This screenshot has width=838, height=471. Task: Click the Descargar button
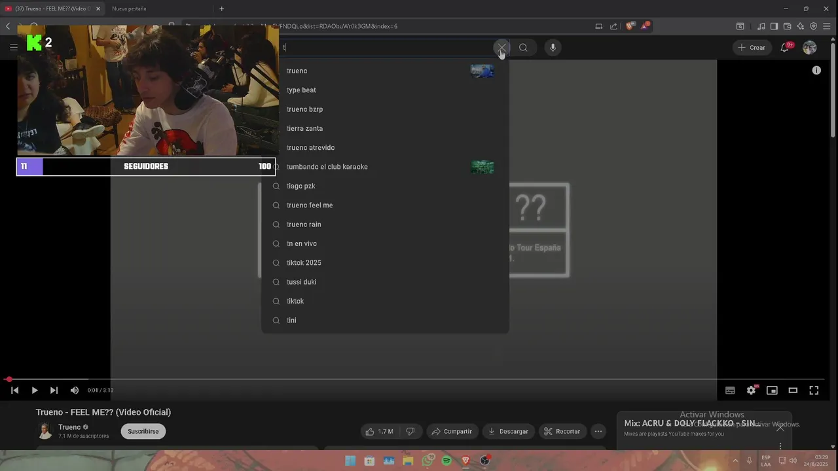(508, 432)
